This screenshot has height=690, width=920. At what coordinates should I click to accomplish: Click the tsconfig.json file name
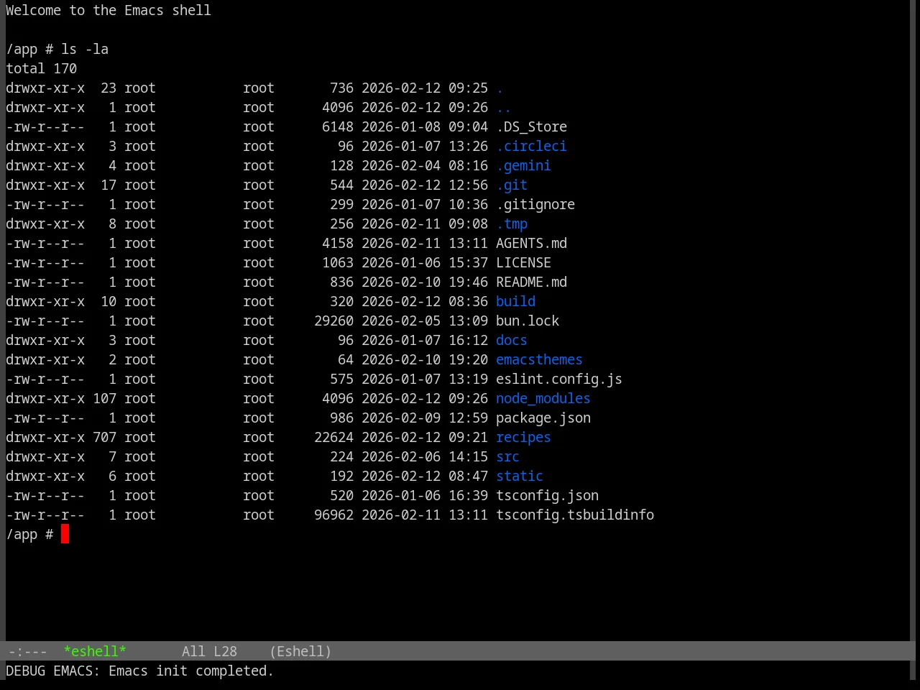pyautogui.click(x=547, y=495)
